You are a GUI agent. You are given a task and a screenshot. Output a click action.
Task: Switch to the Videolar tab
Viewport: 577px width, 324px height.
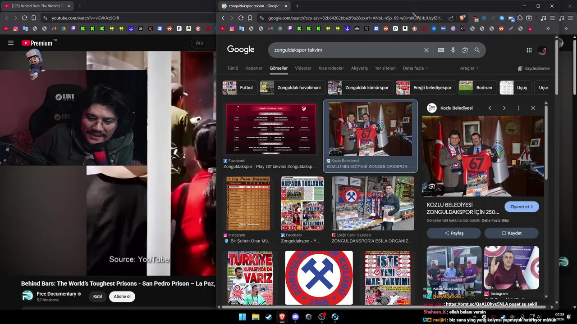point(303,68)
